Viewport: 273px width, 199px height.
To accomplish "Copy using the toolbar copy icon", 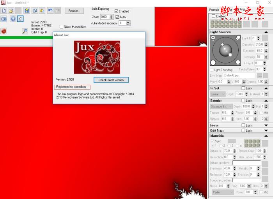I will point(35,11).
